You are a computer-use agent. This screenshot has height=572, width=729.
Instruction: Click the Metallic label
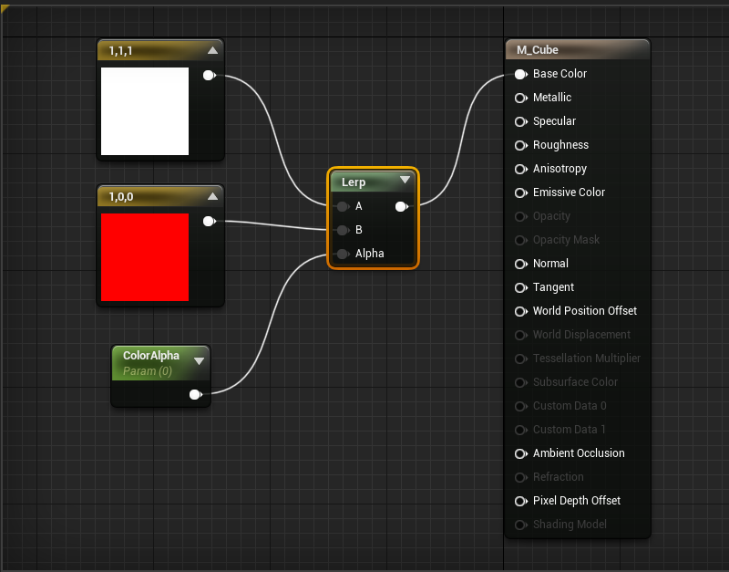552,98
